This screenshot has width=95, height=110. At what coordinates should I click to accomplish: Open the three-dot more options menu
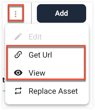tap(16, 14)
